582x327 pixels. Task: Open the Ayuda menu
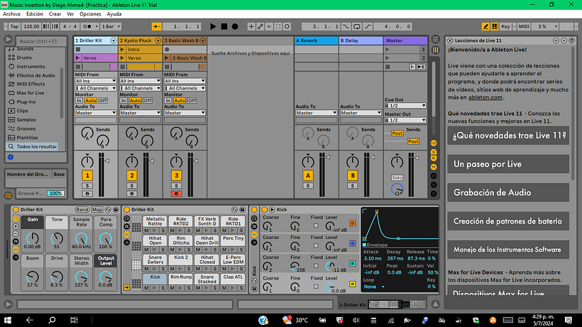[114, 13]
